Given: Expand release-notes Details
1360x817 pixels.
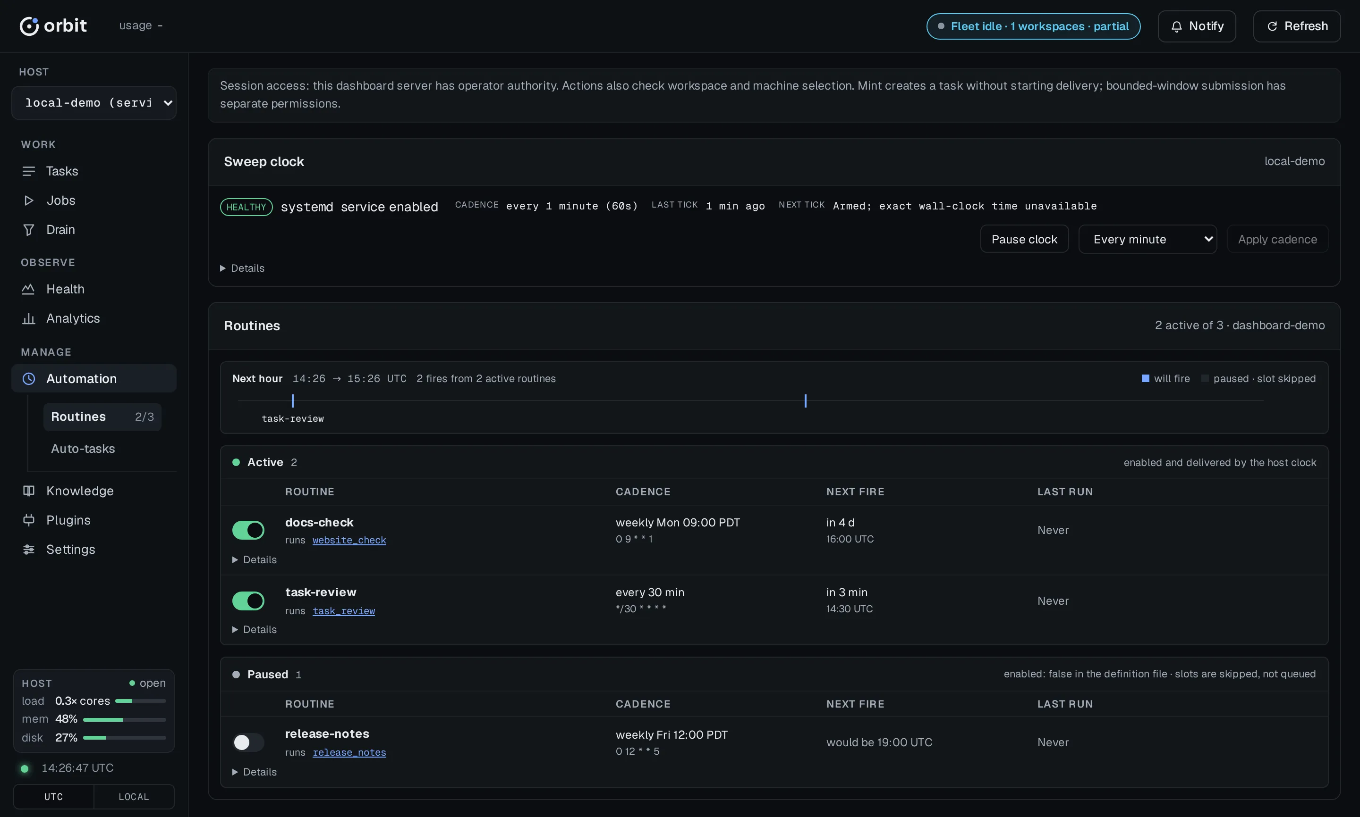Looking at the screenshot, I should click(255, 772).
